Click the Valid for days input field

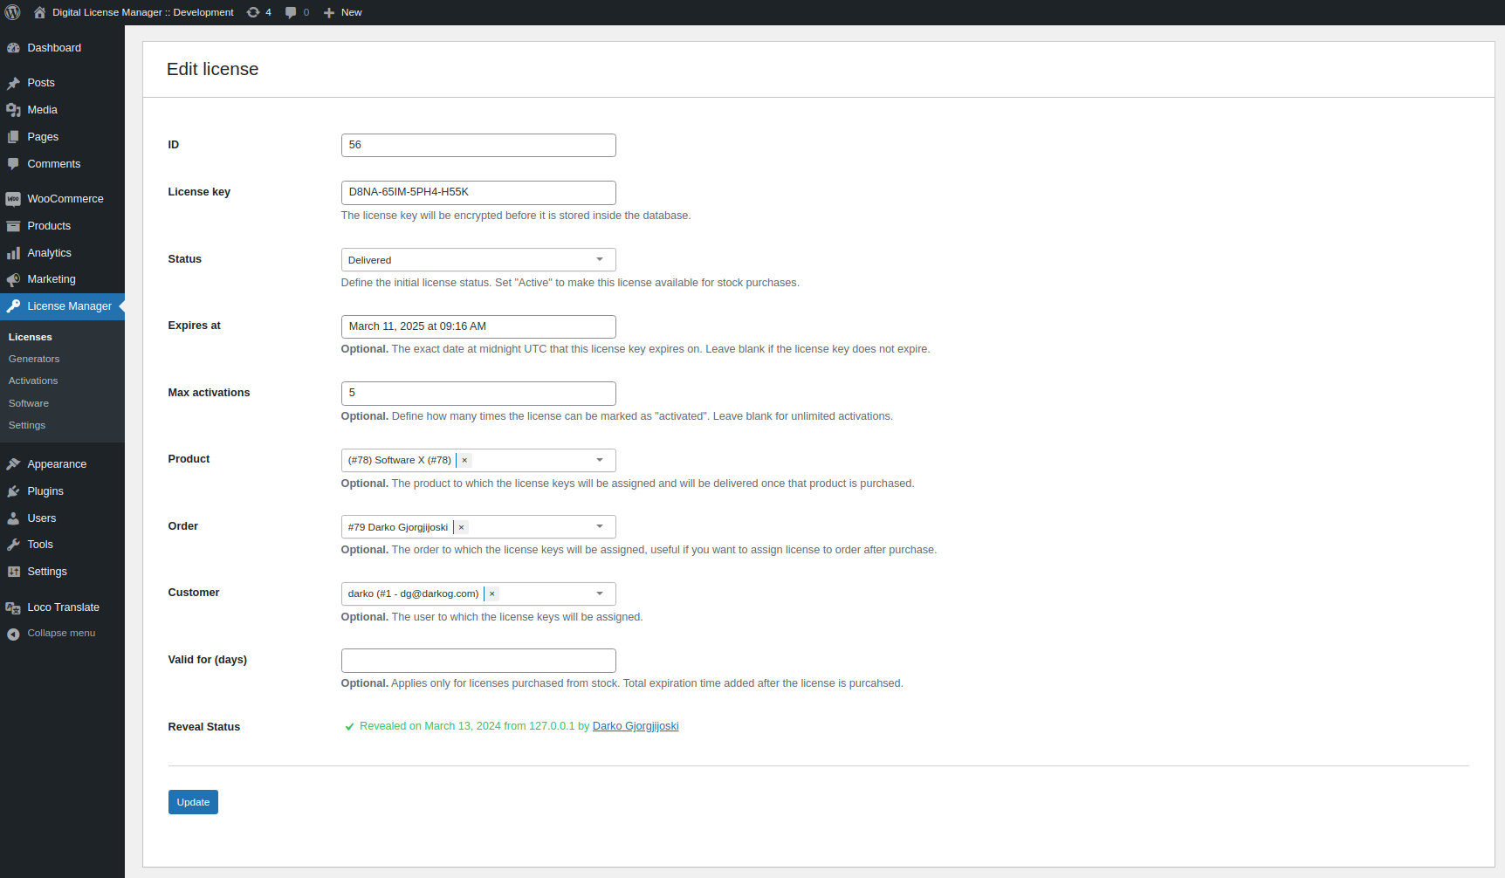point(478,661)
